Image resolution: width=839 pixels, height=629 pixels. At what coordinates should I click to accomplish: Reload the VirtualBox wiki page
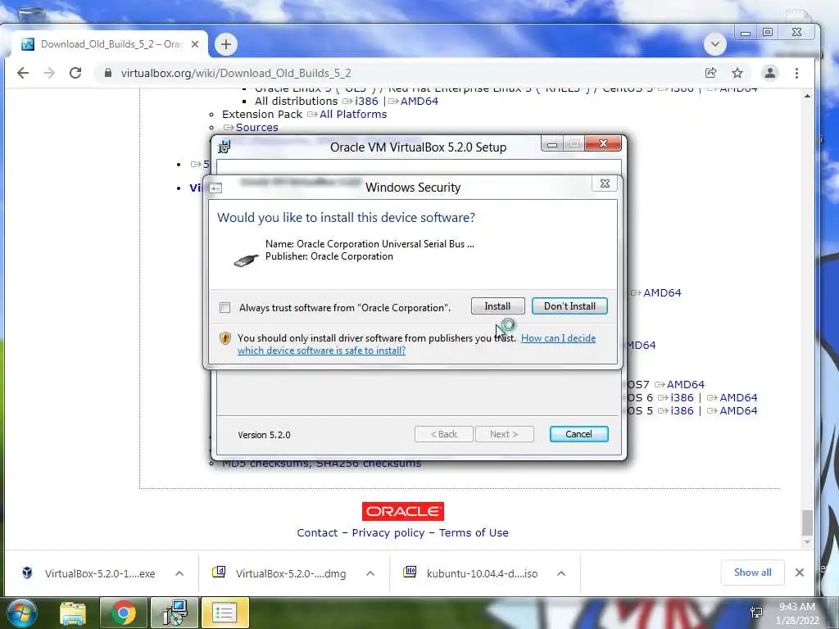click(x=75, y=73)
